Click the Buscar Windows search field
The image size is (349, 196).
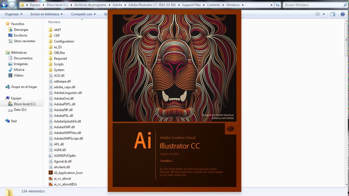(315, 5)
